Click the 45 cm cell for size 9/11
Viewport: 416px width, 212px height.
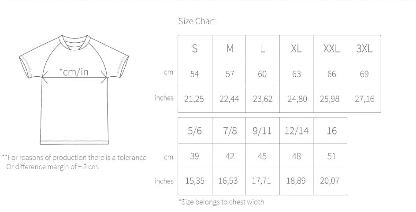262,156
